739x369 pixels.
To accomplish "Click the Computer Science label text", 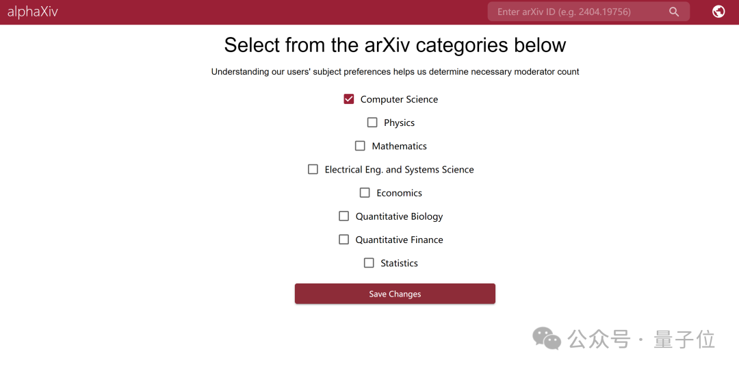I will tap(399, 99).
